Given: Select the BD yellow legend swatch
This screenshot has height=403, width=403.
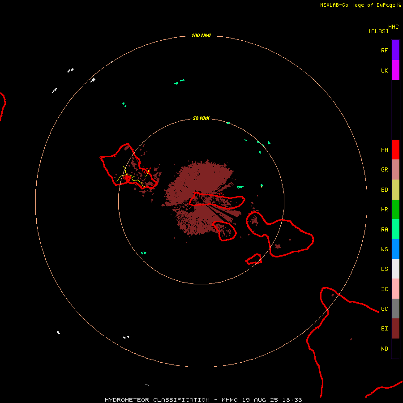Looking at the screenshot, I should (x=395, y=190).
